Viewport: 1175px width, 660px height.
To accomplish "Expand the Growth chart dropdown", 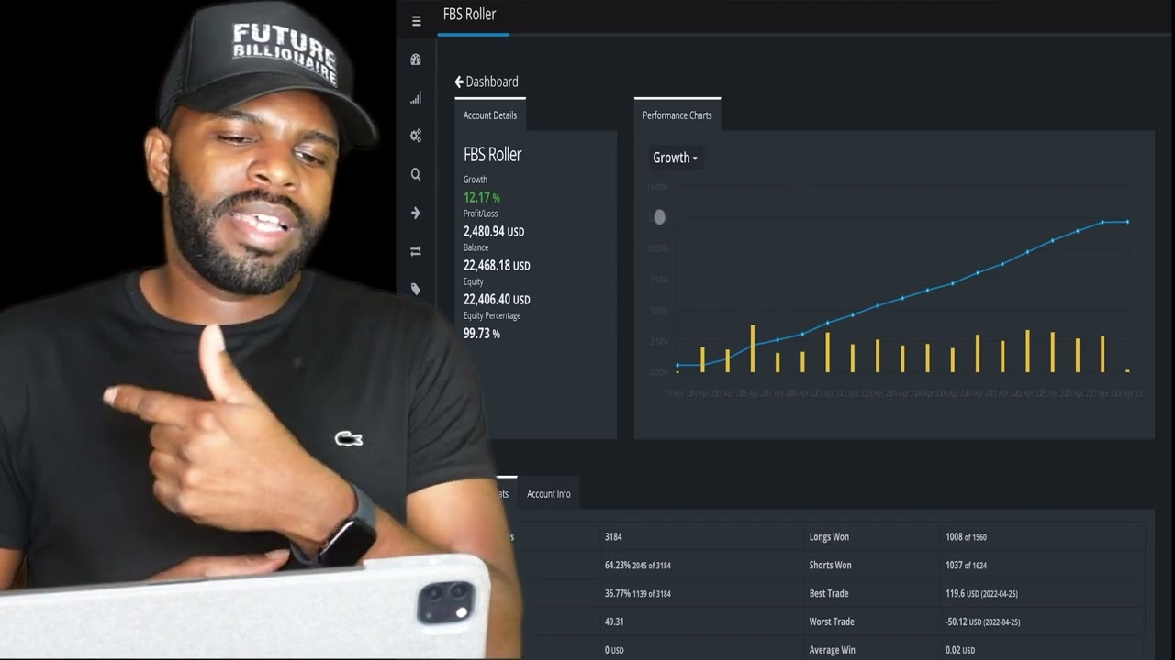I will [x=675, y=158].
